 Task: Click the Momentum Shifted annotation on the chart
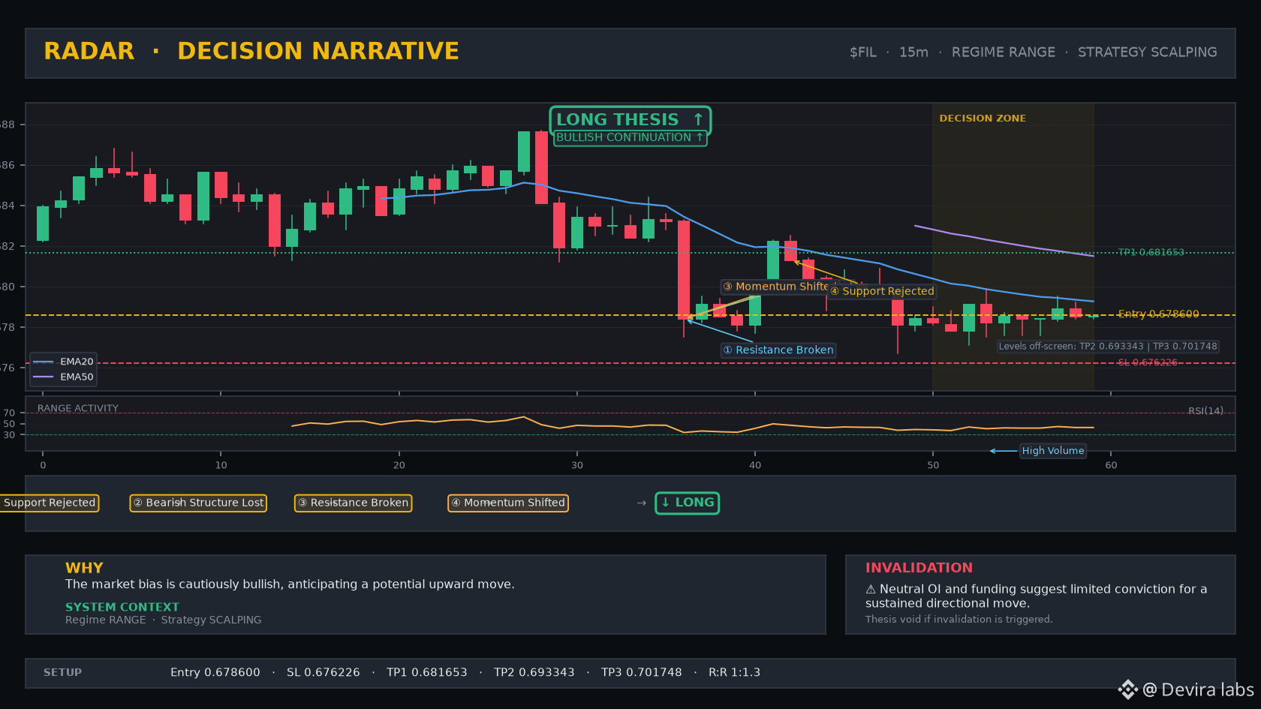pos(775,287)
